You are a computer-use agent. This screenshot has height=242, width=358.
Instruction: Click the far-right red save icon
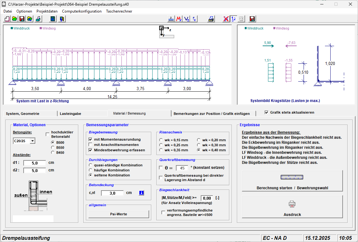(x=252, y=19)
